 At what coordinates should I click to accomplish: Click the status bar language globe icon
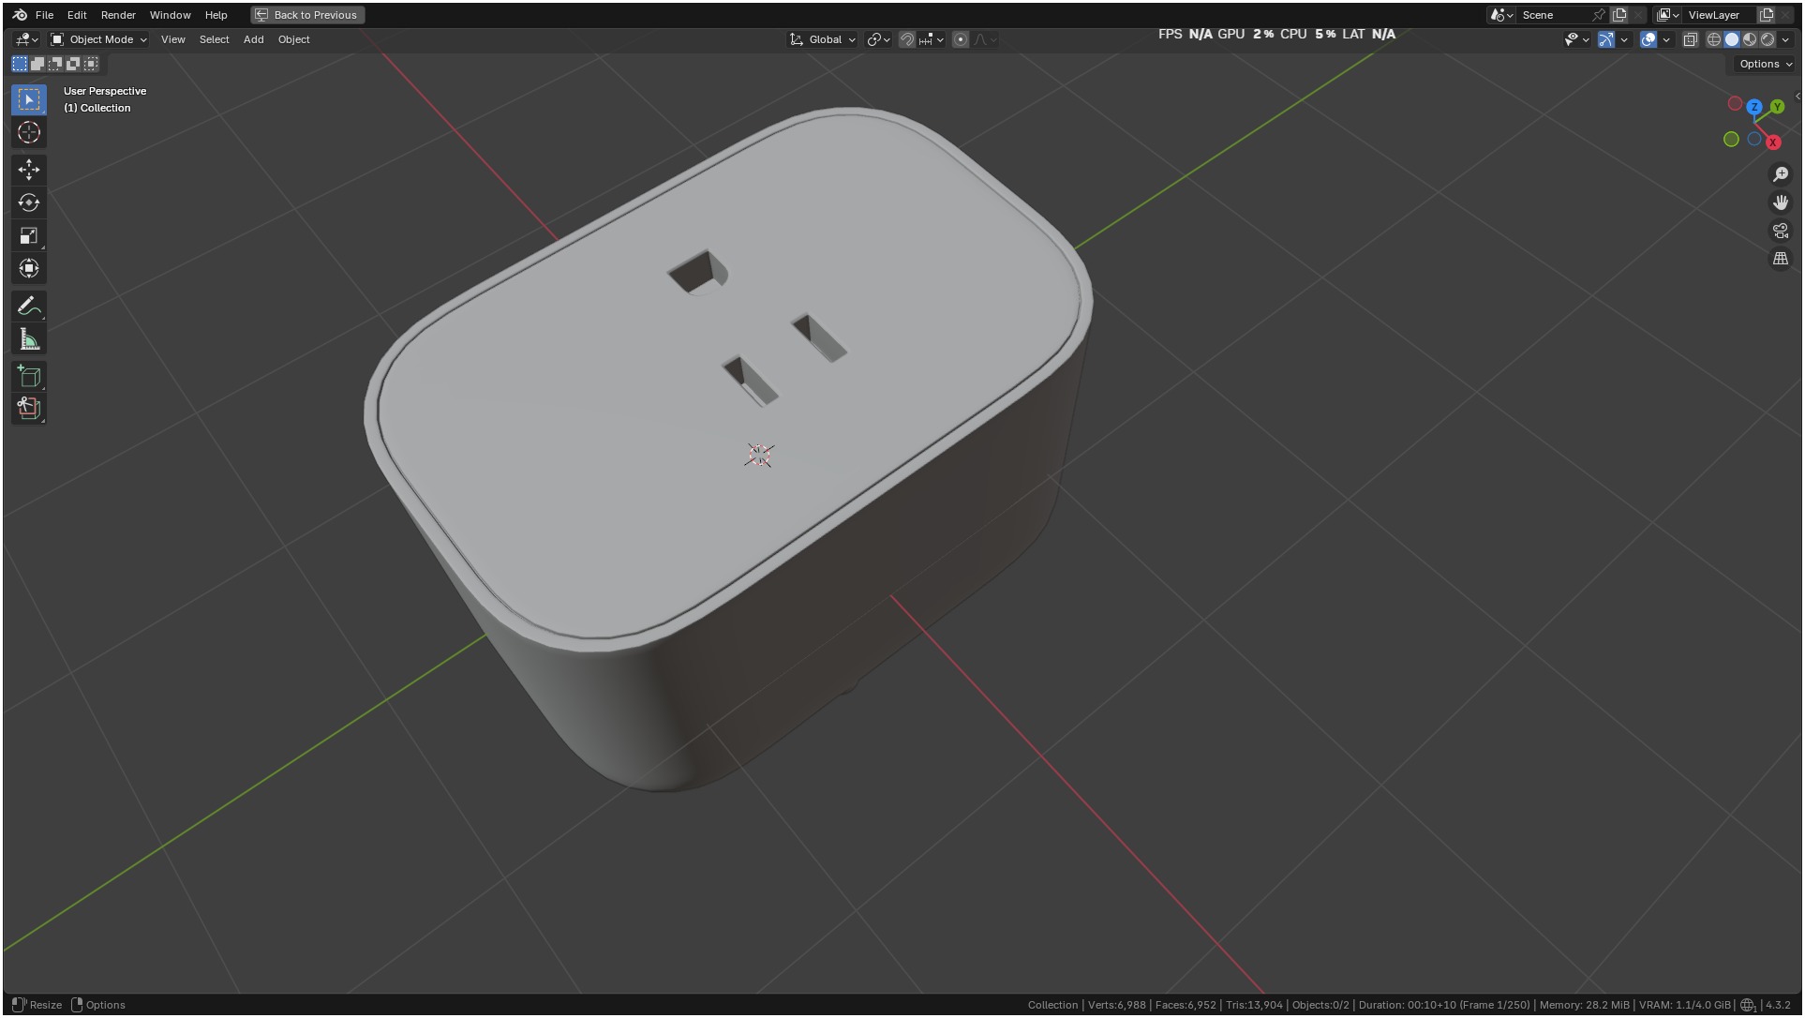(x=1748, y=1006)
